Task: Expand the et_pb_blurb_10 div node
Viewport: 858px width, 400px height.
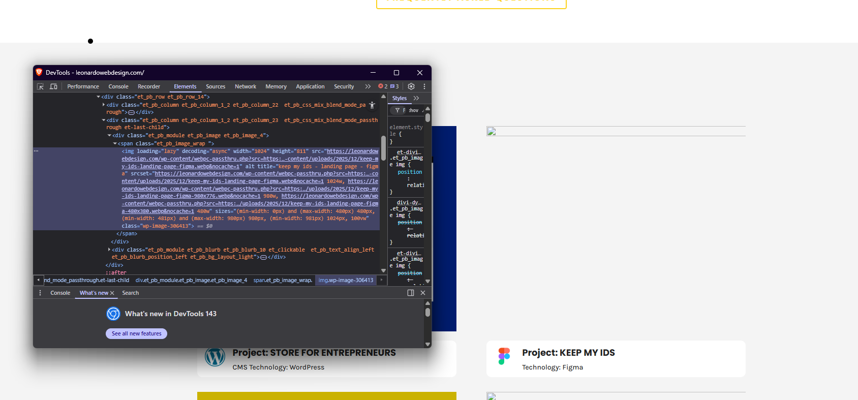Action: (109, 250)
